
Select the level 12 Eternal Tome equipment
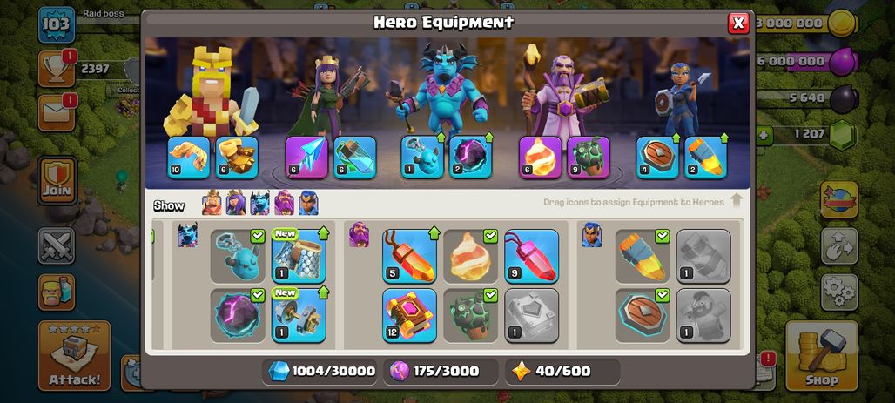(x=409, y=315)
